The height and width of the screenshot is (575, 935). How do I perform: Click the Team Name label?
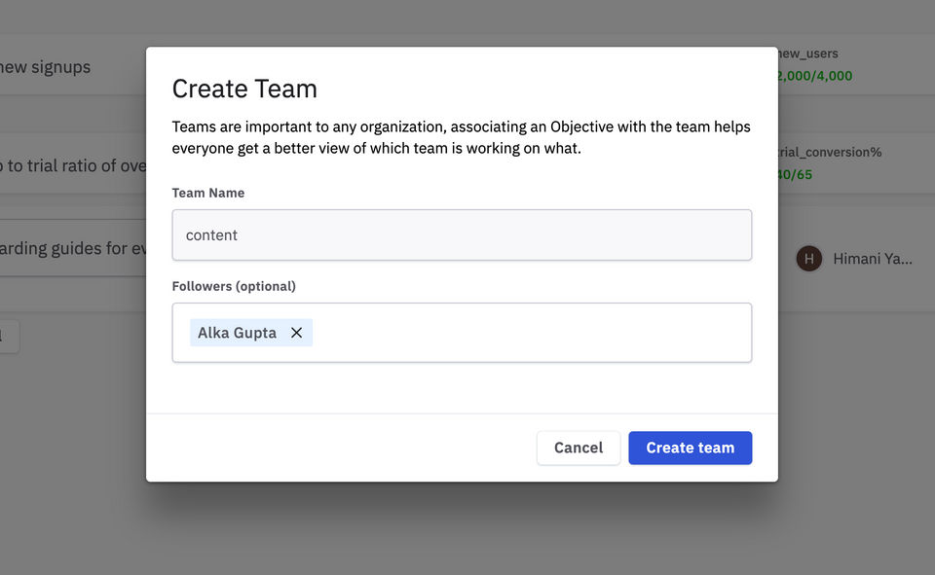tap(208, 193)
